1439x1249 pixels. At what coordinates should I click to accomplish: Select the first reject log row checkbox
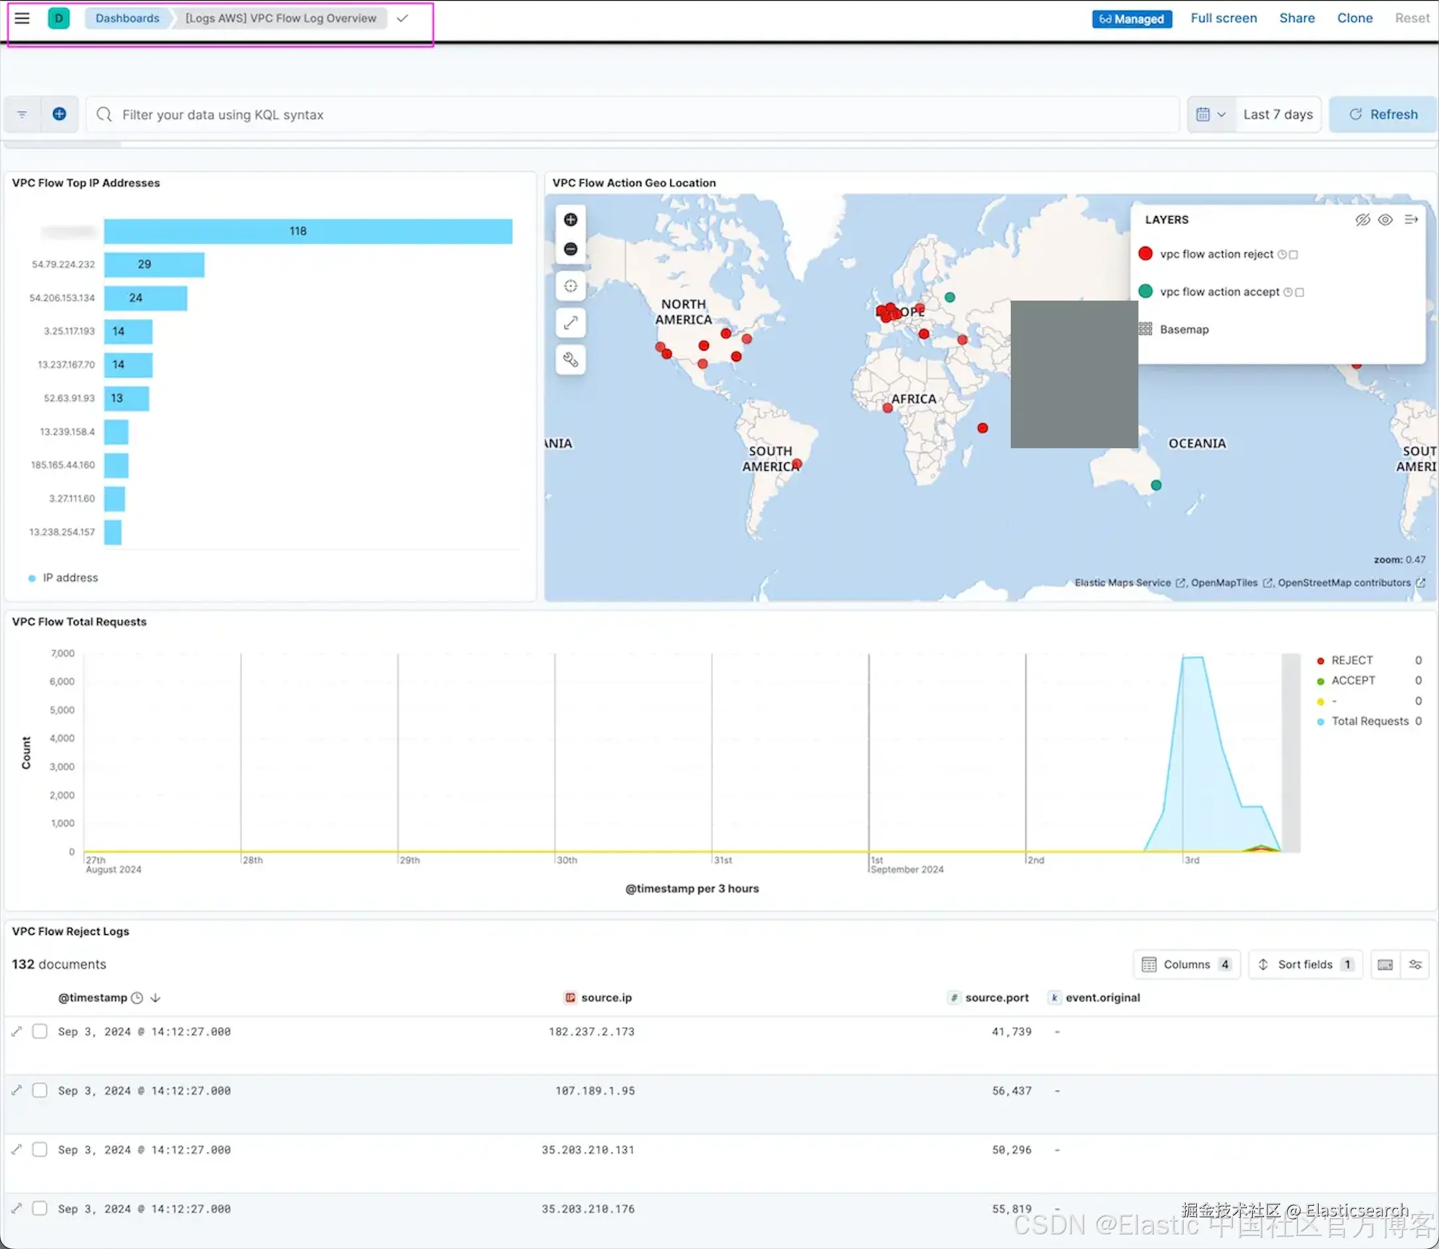[x=40, y=1031]
